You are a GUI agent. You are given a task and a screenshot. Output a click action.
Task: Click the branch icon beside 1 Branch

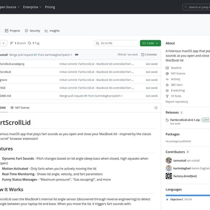[12, 43]
